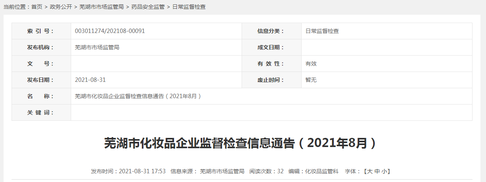Click the 阅读次数 32 text
This screenshot has height=182, width=486.
pyautogui.click(x=266, y=171)
